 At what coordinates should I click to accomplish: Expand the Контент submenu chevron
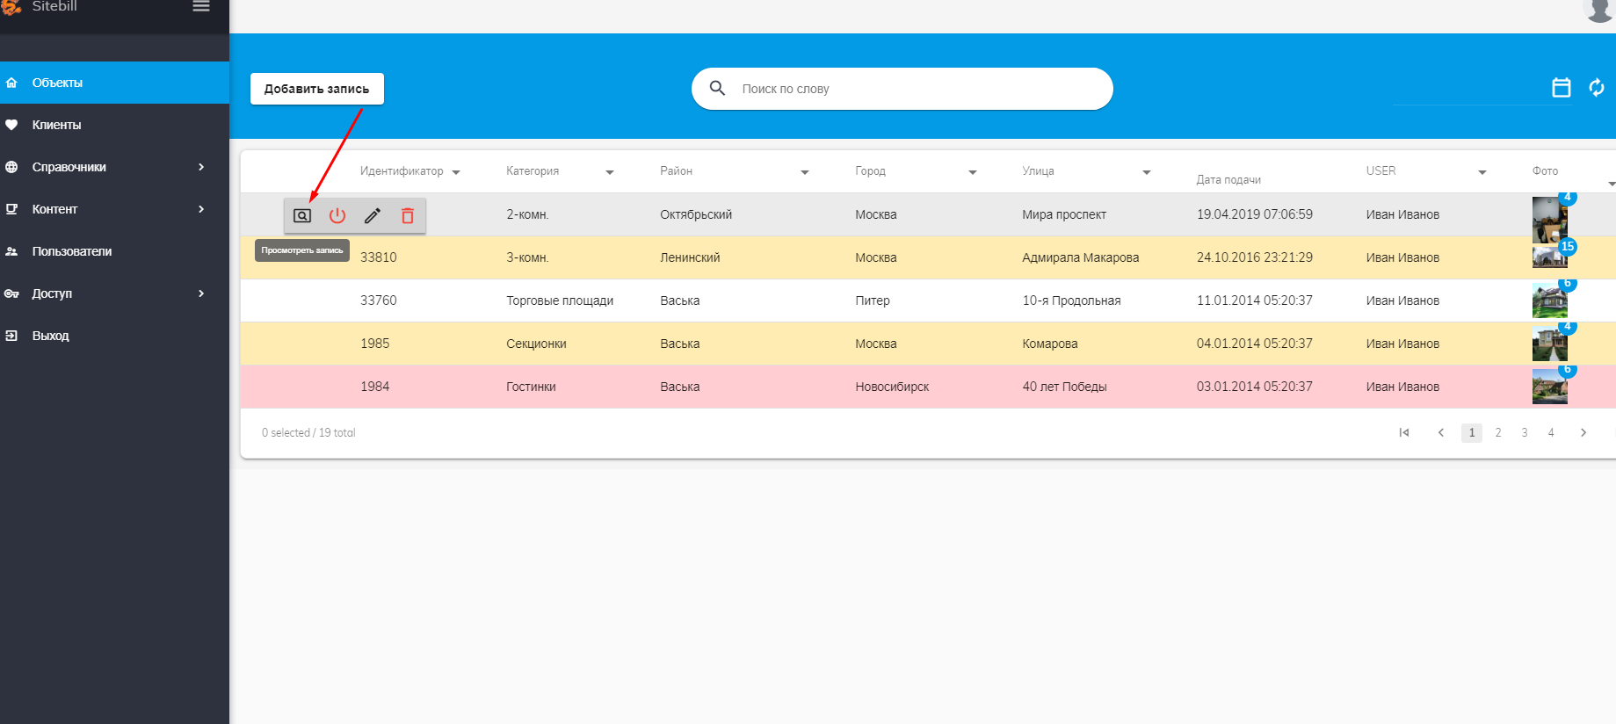201,209
